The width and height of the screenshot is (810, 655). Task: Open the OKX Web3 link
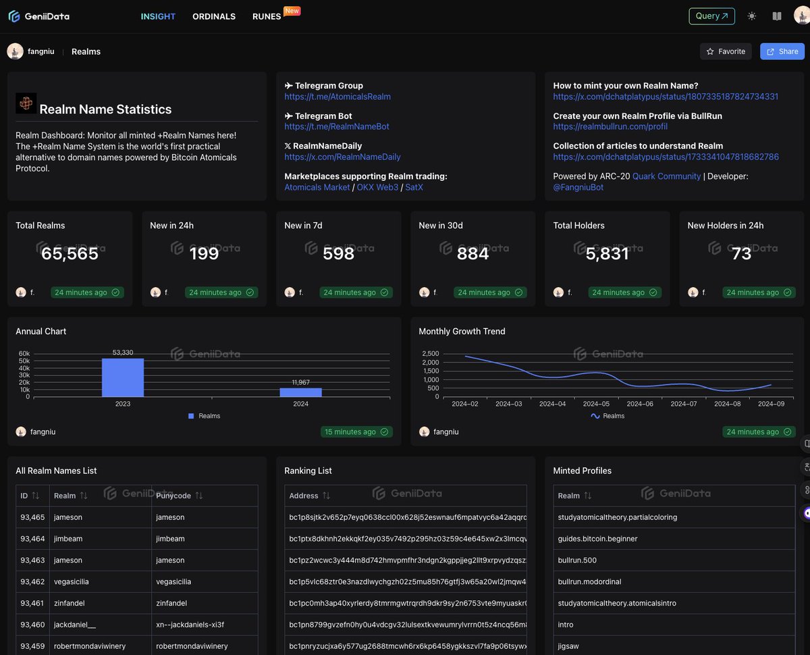point(377,187)
